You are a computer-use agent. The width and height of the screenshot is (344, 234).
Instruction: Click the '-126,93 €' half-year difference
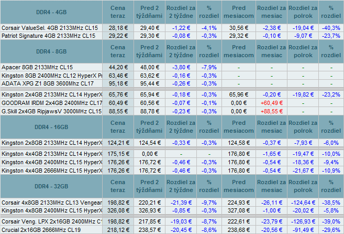[303, 221]
